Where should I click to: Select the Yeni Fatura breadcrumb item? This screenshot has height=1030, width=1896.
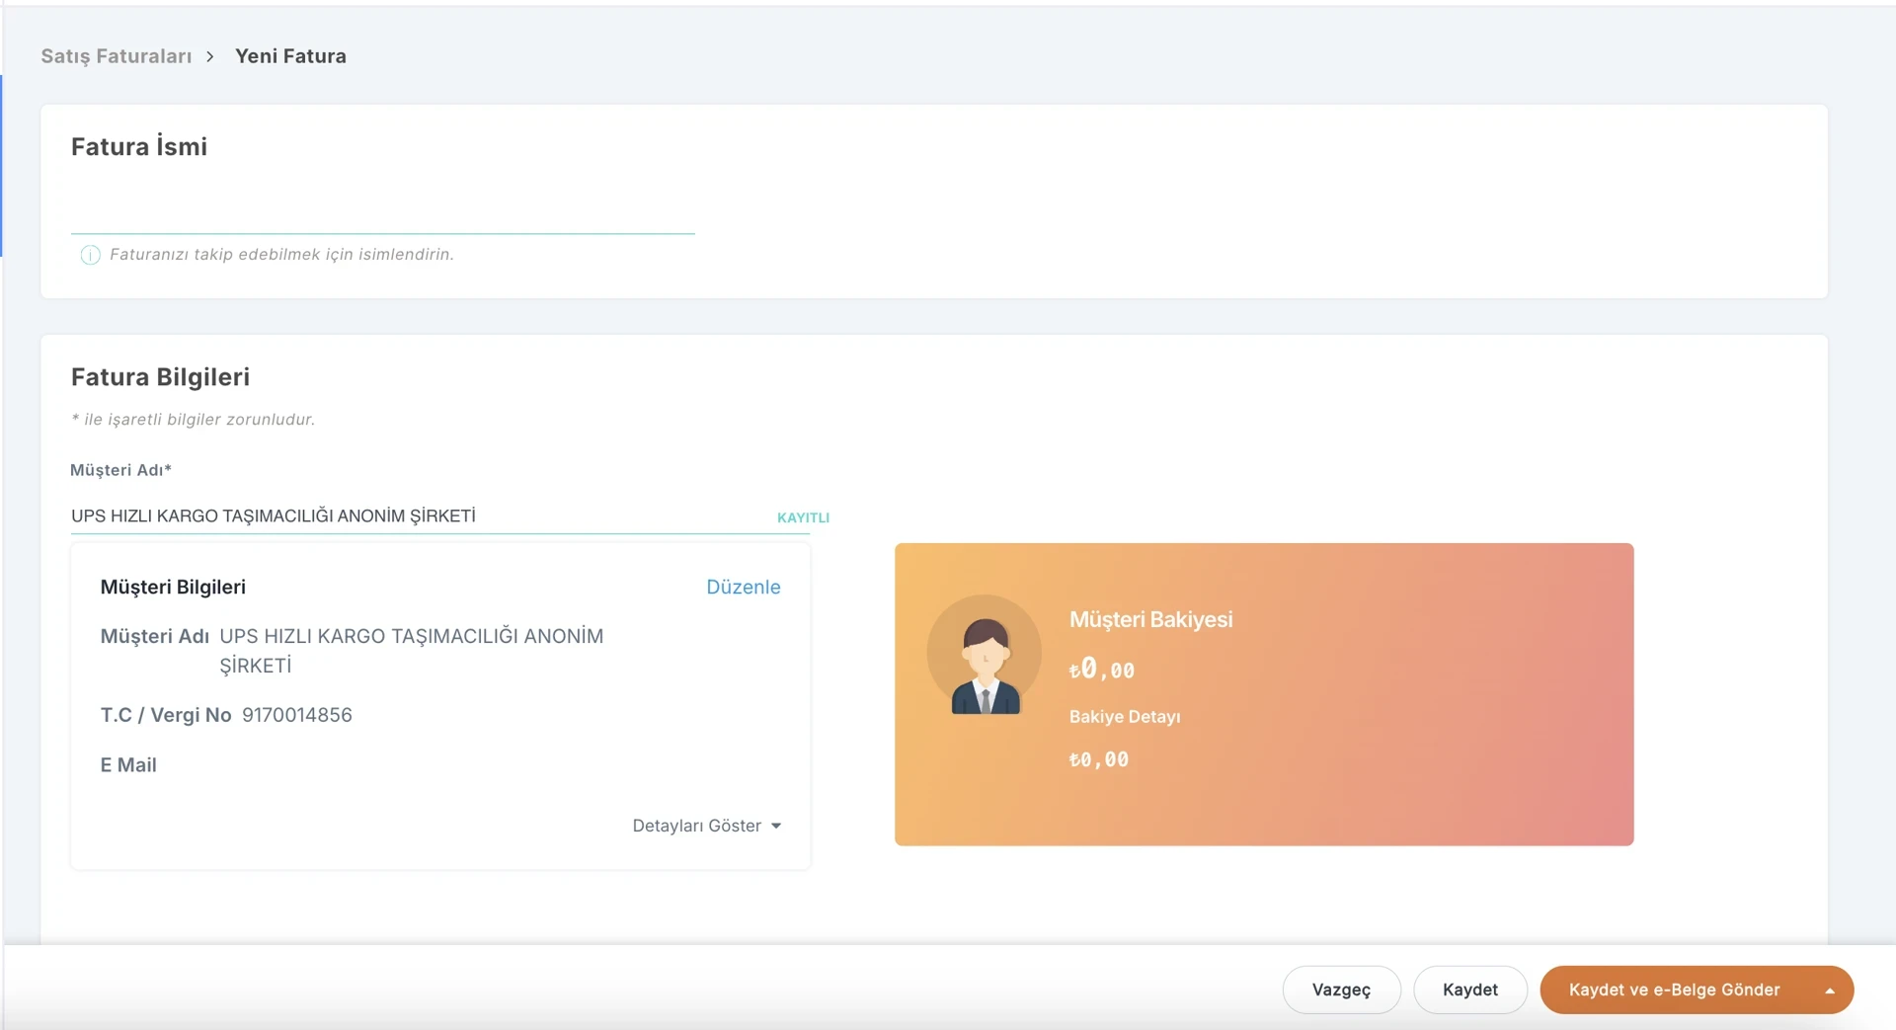290,56
